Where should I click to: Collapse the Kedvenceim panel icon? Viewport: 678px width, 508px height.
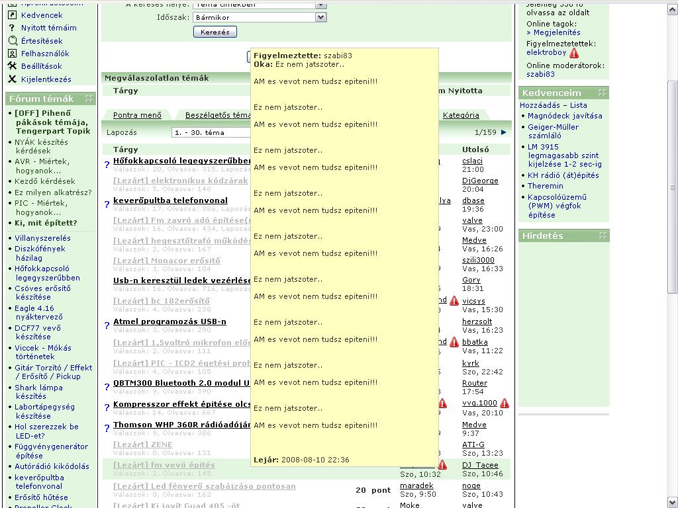[x=602, y=93]
